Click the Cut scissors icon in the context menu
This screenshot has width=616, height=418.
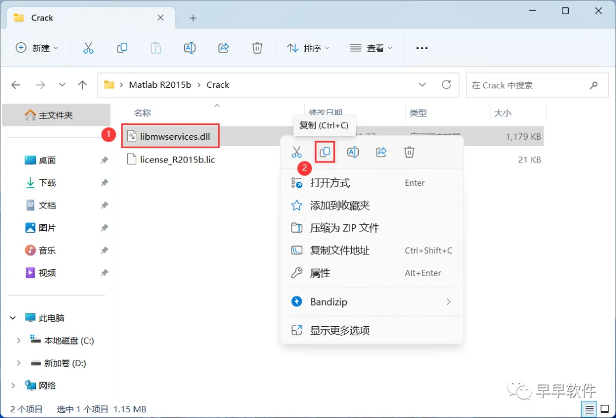tap(297, 152)
